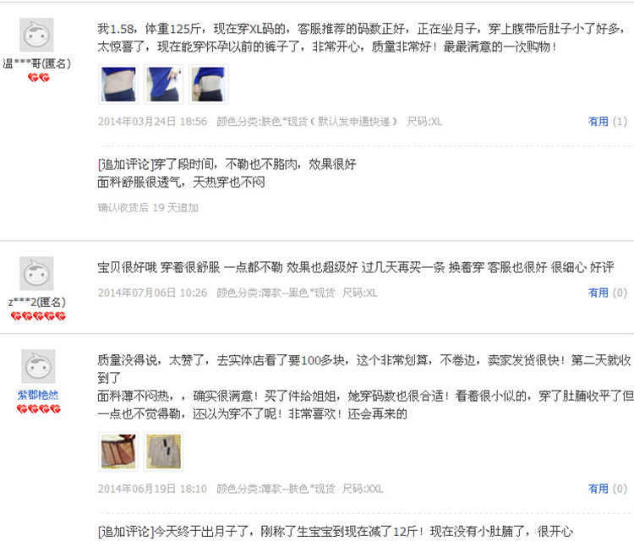This screenshot has height=547, width=634.
Task: Click the anonymous username 温***哥(匿名)
Action: pyautogui.click(x=37, y=63)
